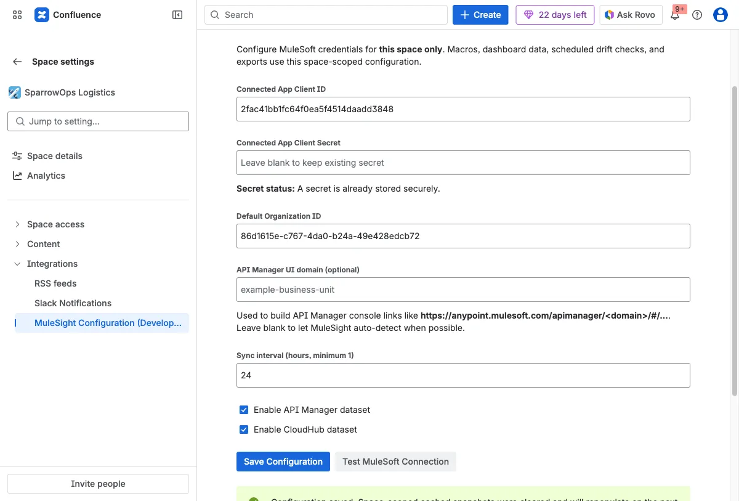Open the app switcher grid icon
Image resolution: width=739 pixels, height=501 pixels.
(x=17, y=15)
